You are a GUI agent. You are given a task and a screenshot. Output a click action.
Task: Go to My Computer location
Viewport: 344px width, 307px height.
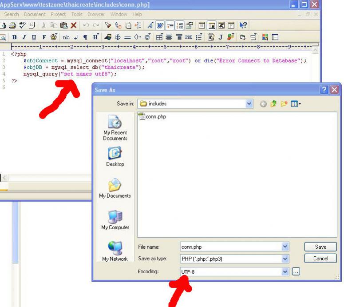[x=115, y=220]
